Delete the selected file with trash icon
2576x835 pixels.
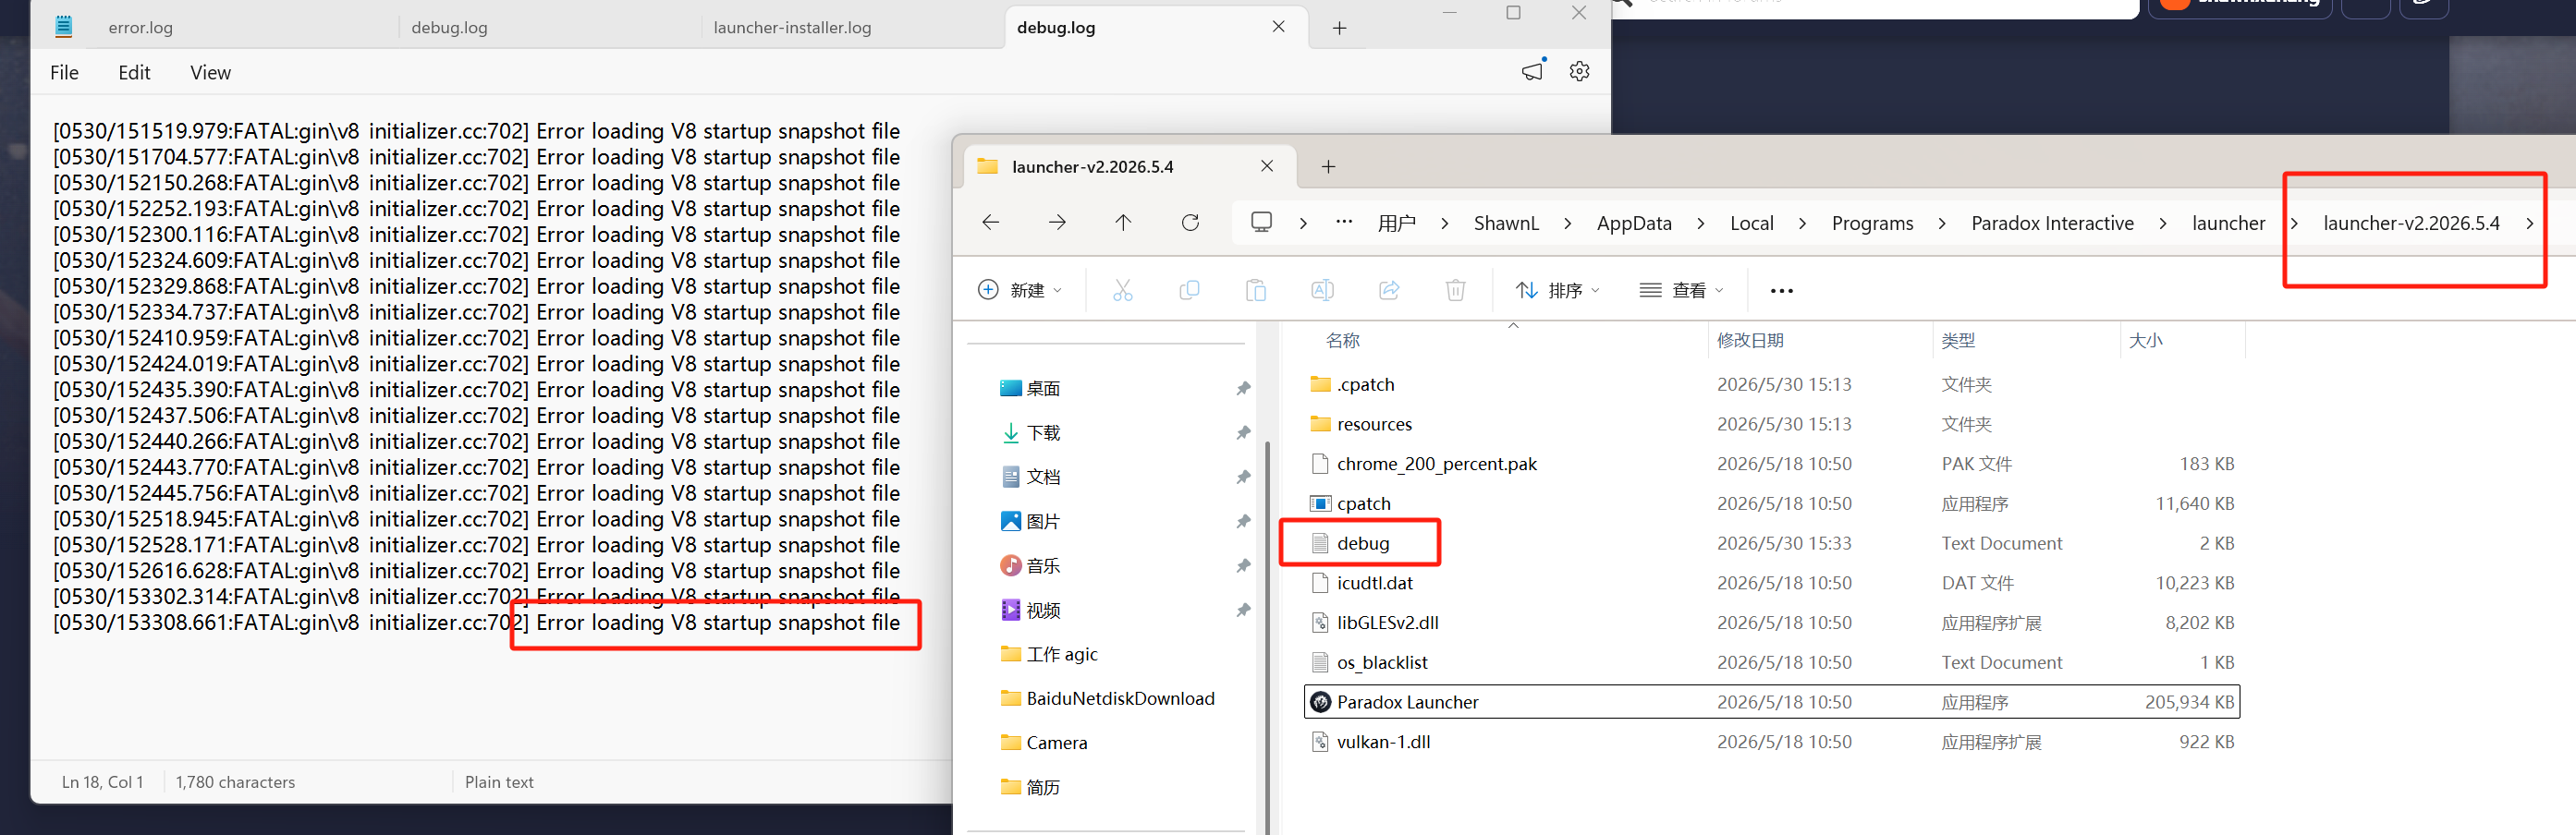(1455, 291)
